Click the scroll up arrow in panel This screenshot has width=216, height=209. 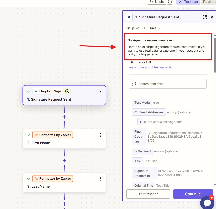[x=215, y=35]
